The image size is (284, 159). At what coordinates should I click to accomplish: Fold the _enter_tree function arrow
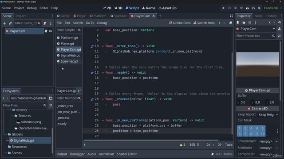(x=103, y=46)
